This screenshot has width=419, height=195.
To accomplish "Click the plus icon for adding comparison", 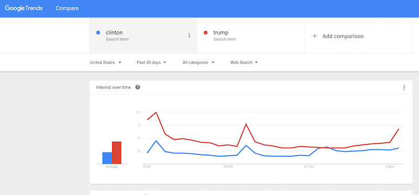I will [315, 36].
